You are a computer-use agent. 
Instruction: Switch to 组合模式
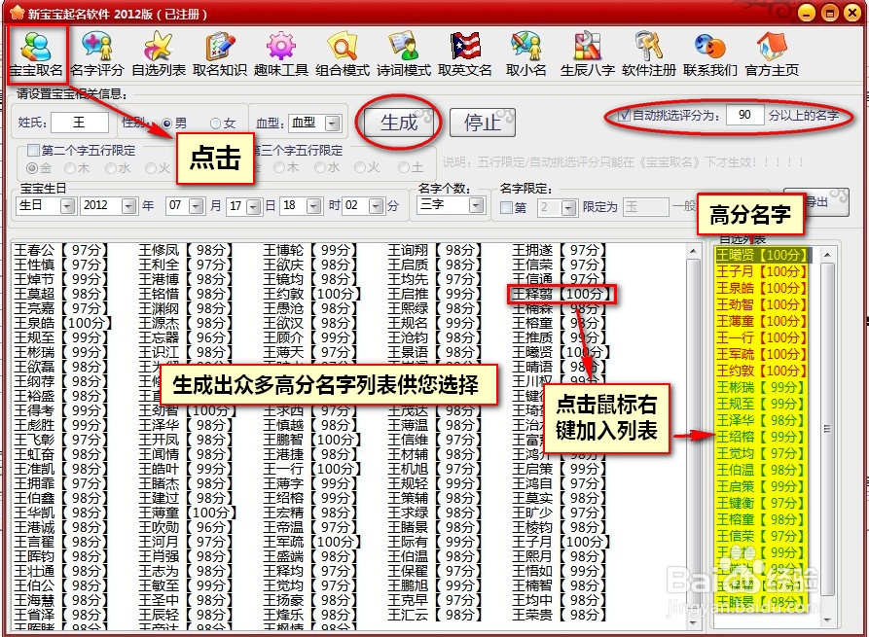point(343,54)
